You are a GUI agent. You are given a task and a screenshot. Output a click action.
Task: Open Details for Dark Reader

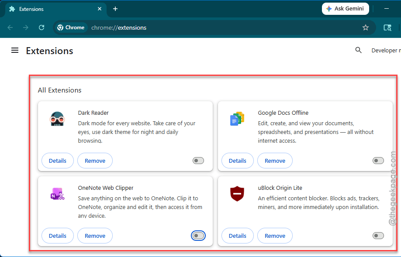click(58, 161)
